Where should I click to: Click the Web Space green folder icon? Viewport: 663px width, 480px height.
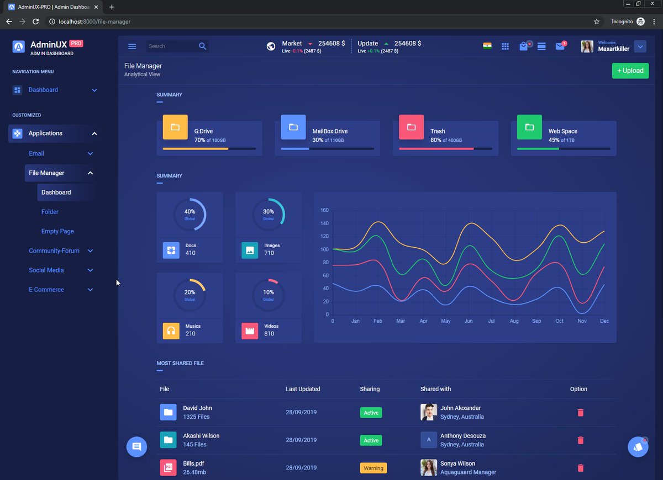[x=529, y=127]
